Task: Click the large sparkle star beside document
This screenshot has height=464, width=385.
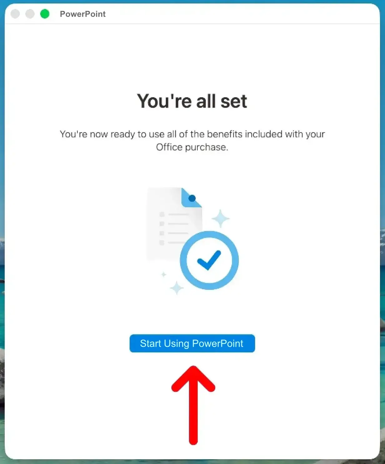Action: click(221, 218)
